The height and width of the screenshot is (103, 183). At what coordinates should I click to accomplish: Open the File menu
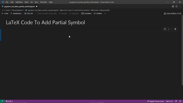(x=7, y=2)
